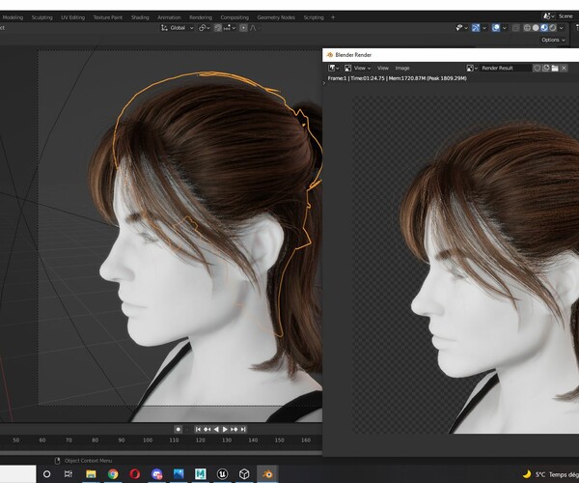Open Task View in taskbar
579x483 pixels.
pyautogui.click(x=69, y=473)
